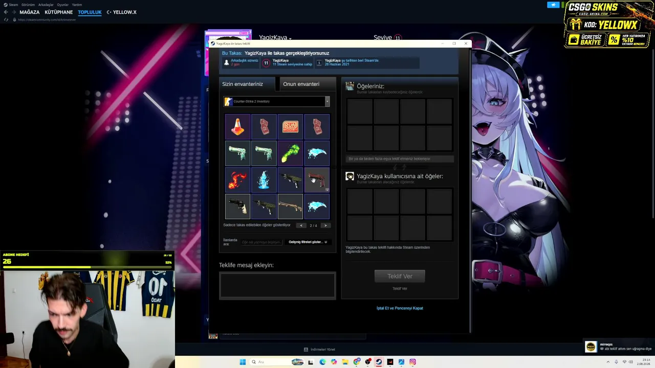Open the YagizKaya profile name dropdown
This screenshot has height=368, width=655.
pos(275,38)
